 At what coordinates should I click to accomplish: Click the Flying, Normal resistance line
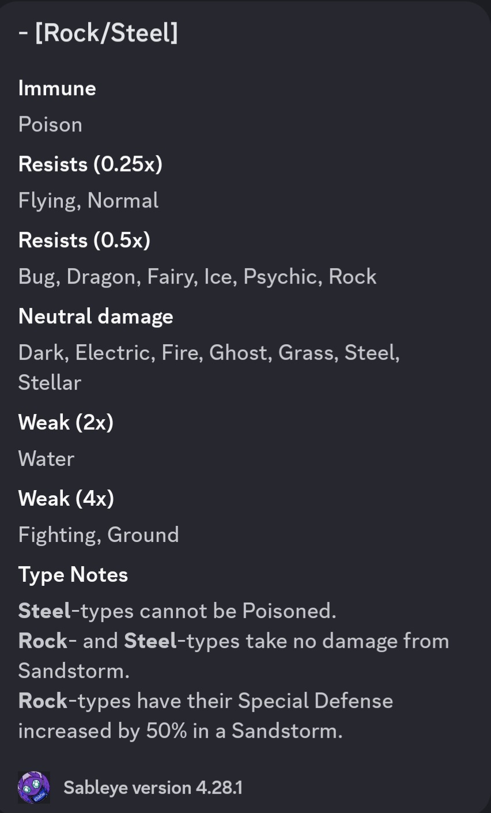pyautogui.click(x=88, y=201)
